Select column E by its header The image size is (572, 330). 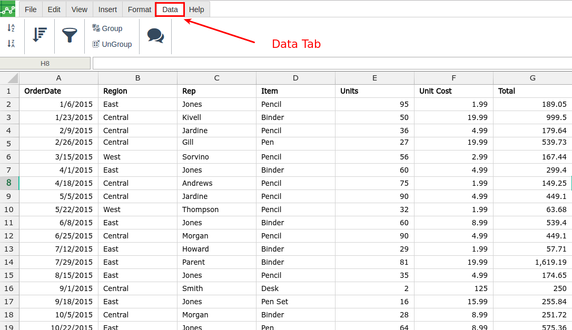[x=374, y=77]
